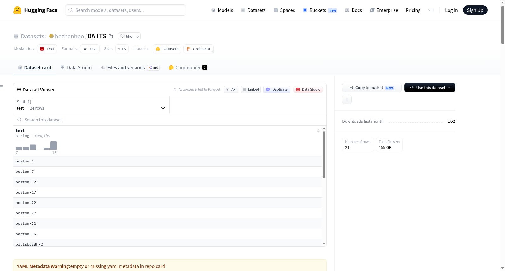Open the three-dot more options button

click(x=347, y=99)
